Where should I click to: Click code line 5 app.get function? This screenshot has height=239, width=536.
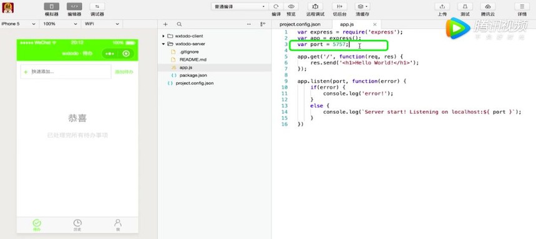[351, 57]
